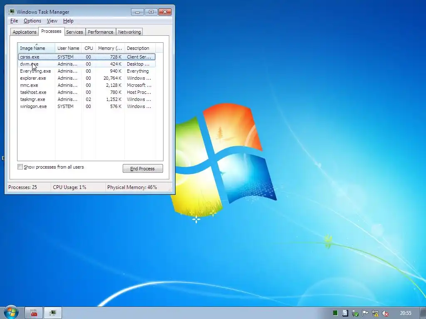Open the Help menu
The width and height of the screenshot is (426, 319).
[x=68, y=21]
